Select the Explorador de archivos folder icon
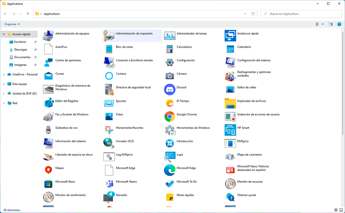This screenshot has height=213, width=345. 230,103
